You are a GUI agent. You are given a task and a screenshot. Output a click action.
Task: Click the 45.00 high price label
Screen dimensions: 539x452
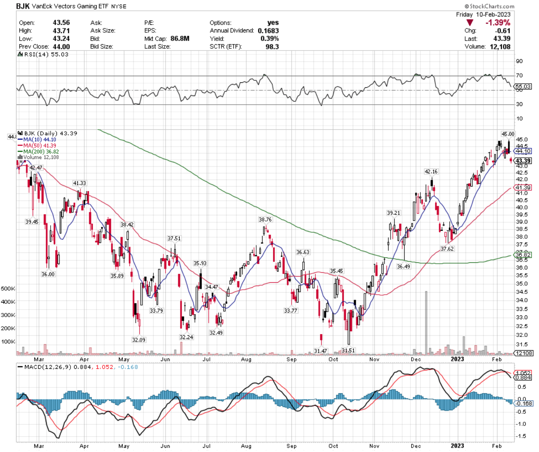point(508,134)
